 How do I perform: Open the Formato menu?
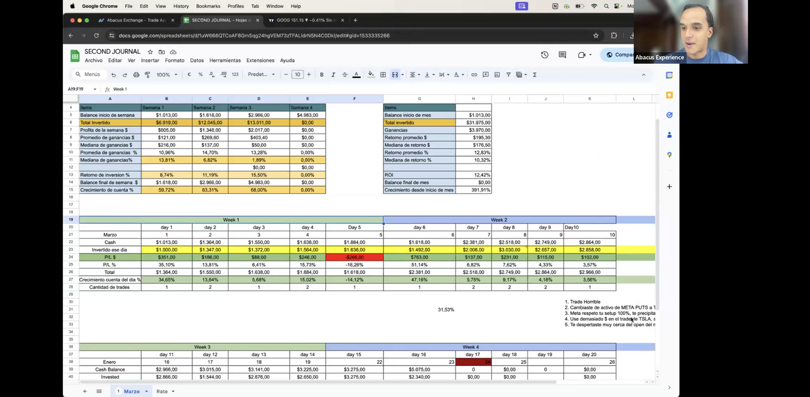(174, 60)
